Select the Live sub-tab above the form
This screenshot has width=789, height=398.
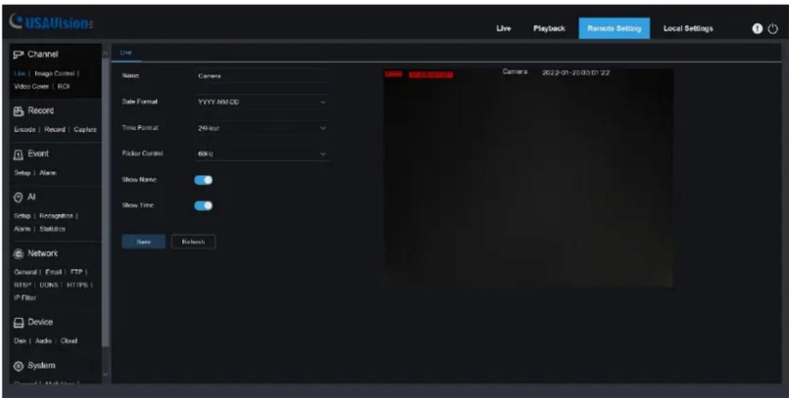tap(126, 52)
